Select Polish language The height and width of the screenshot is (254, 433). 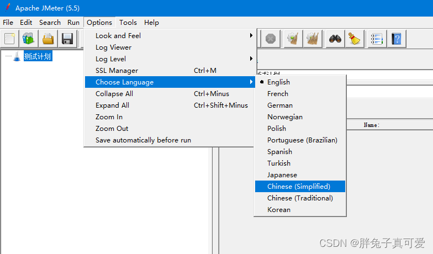point(300,128)
